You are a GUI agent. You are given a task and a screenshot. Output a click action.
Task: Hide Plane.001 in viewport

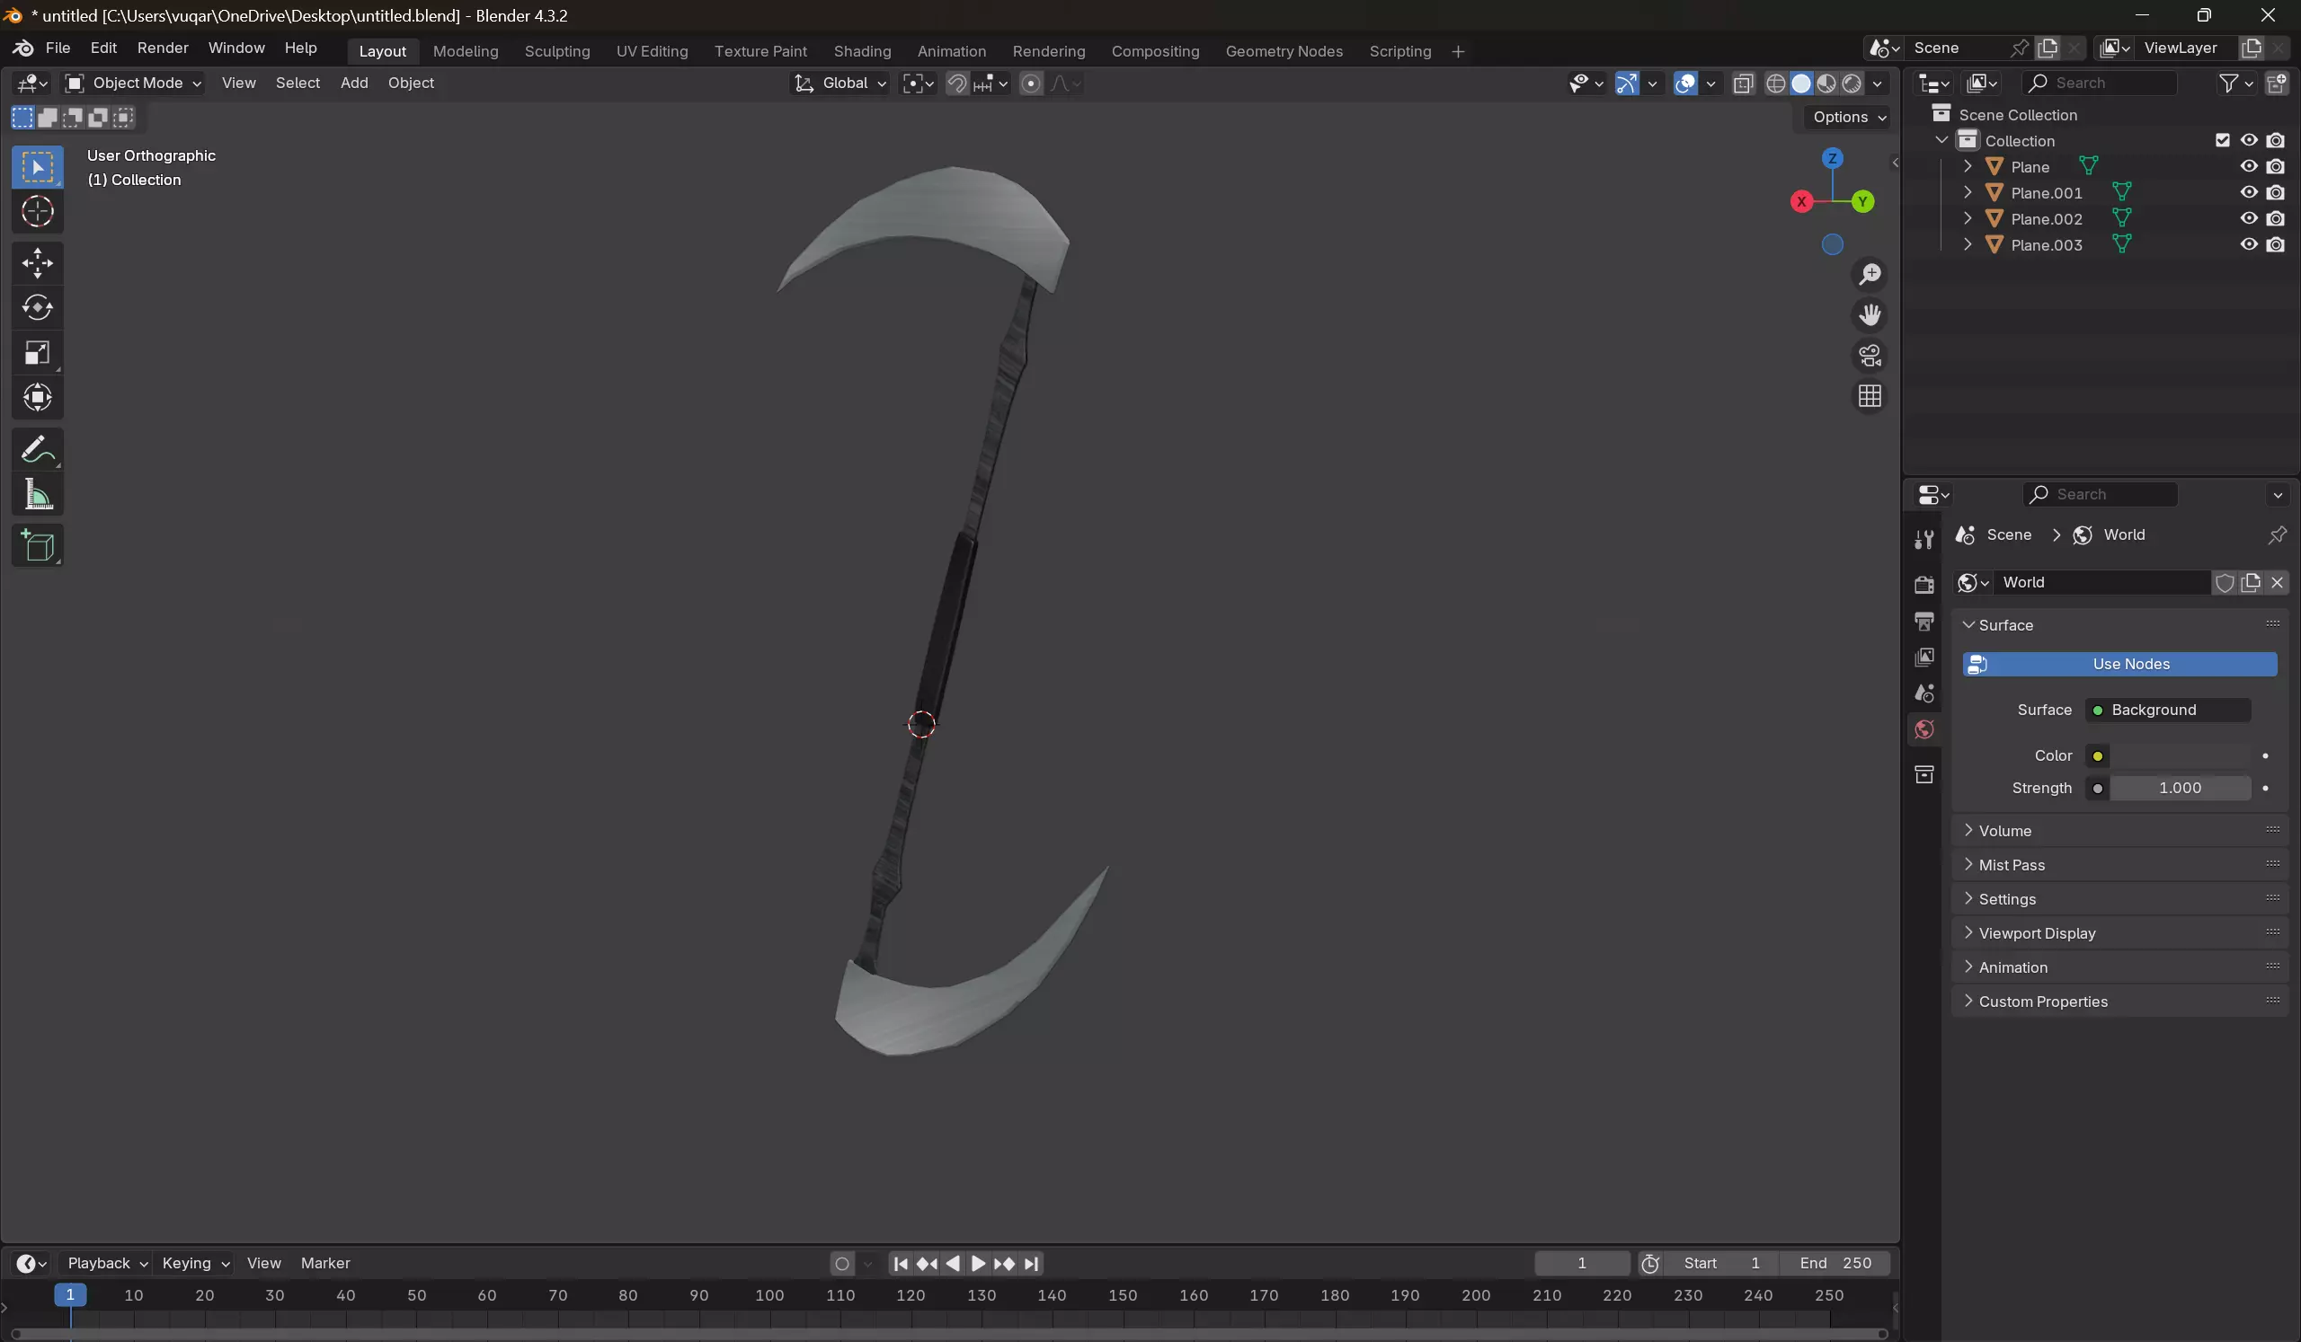(2249, 192)
